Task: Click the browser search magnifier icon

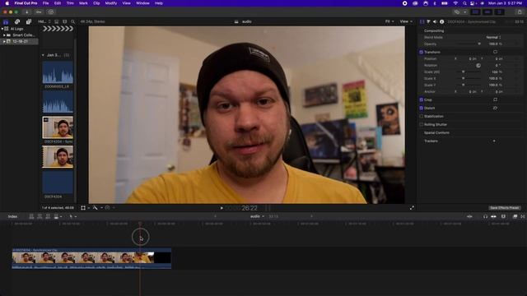Action: pos(73,22)
